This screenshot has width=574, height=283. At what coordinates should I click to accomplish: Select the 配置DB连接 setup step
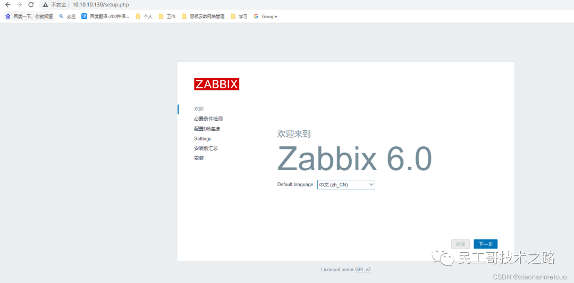click(207, 129)
